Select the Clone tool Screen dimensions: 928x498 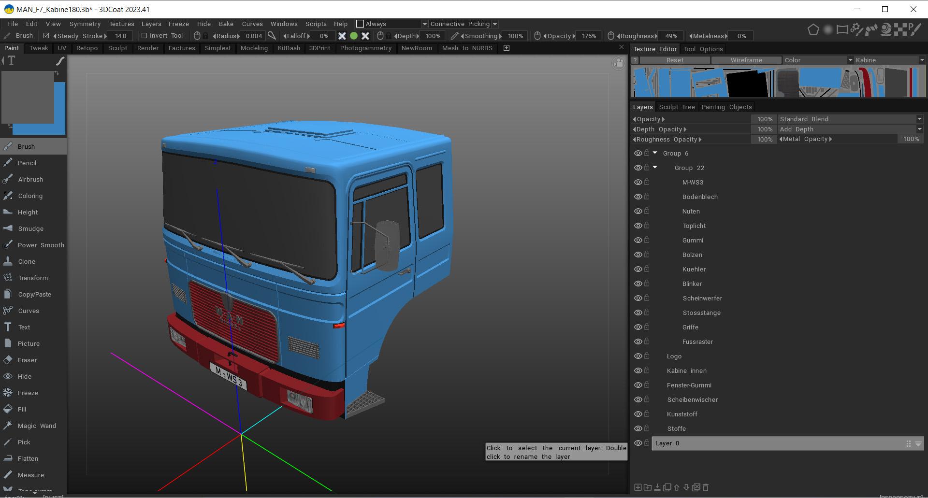click(26, 261)
